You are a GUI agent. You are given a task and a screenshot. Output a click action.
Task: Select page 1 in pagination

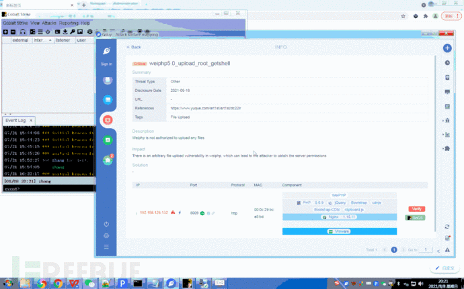[x=394, y=249]
